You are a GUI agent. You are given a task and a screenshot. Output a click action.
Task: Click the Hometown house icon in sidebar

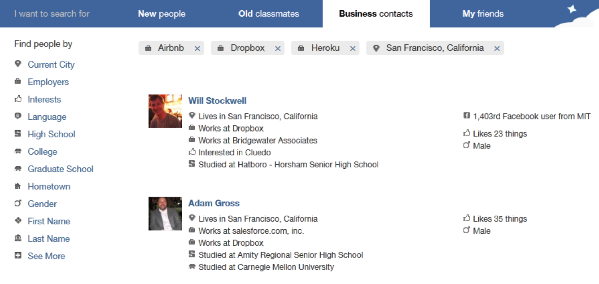click(18, 186)
